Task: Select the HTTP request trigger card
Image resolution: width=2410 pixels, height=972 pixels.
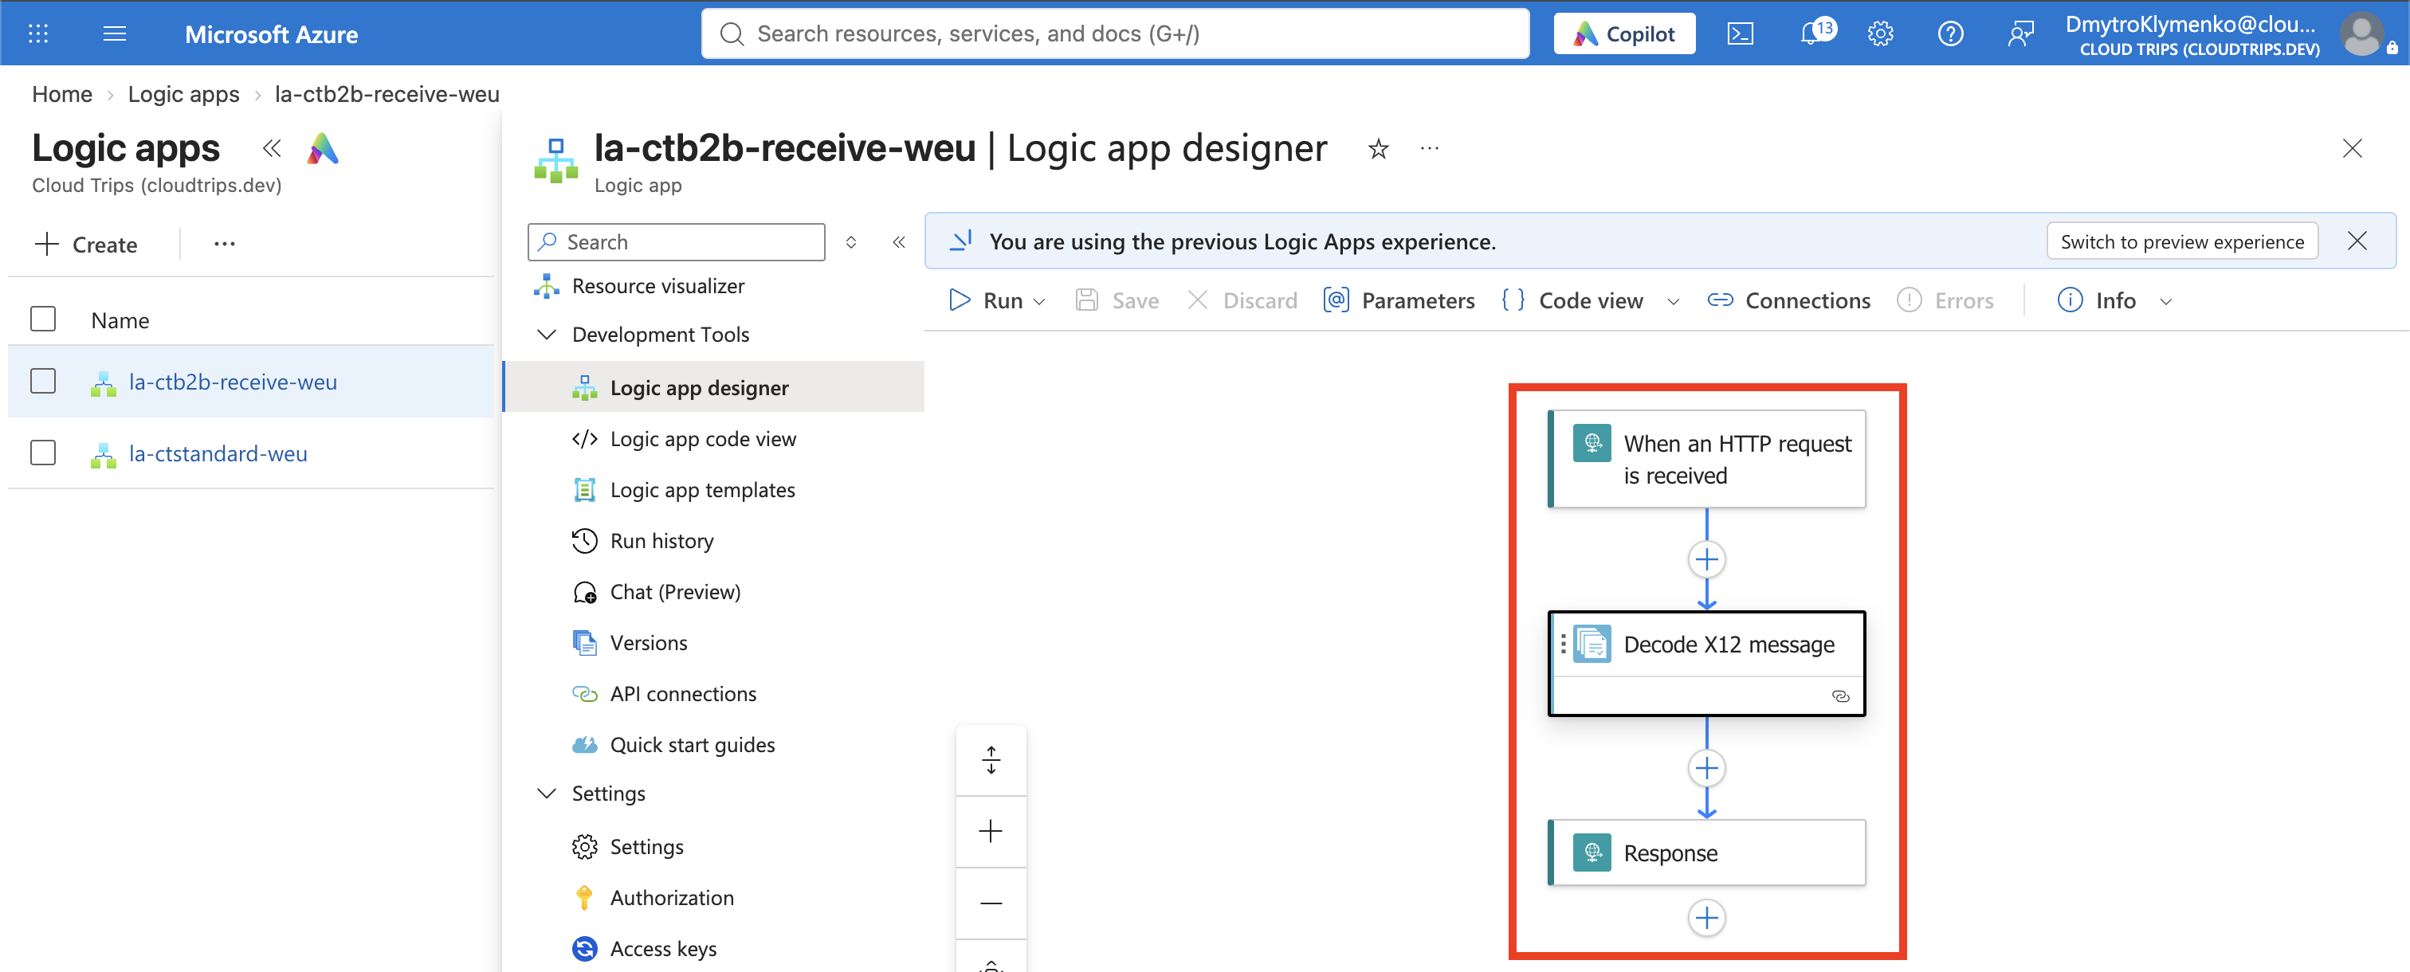Action: 1706,460
